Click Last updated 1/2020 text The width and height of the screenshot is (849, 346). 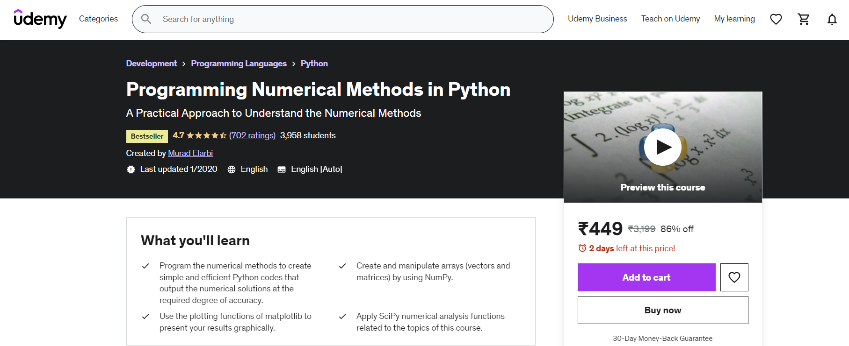tap(179, 169)
